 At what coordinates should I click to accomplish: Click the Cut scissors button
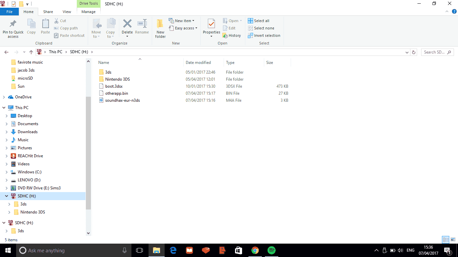click(x=60, y=21)
